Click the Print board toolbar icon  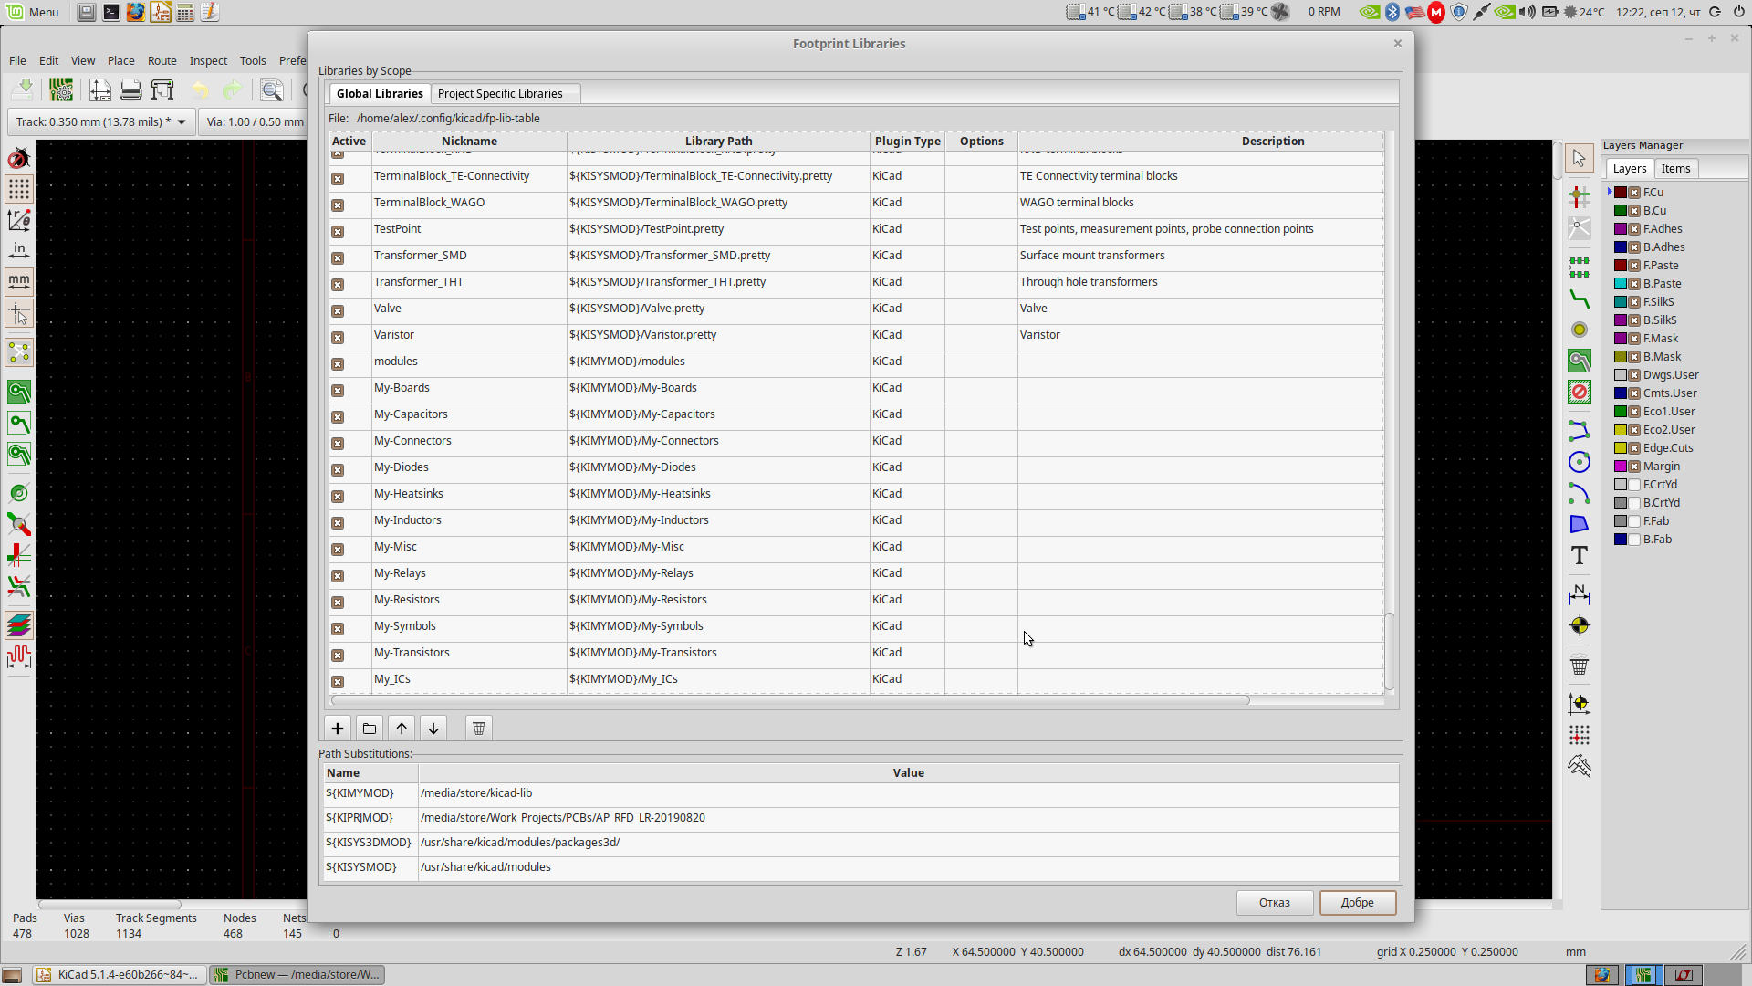pyautogui.click(x=130, y=89)
